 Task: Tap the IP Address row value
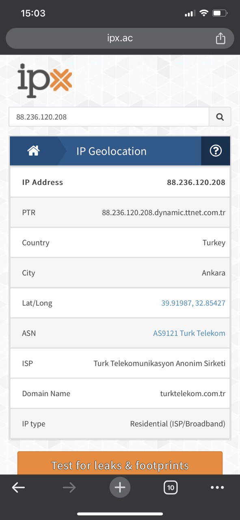click(x=196, y=182)
